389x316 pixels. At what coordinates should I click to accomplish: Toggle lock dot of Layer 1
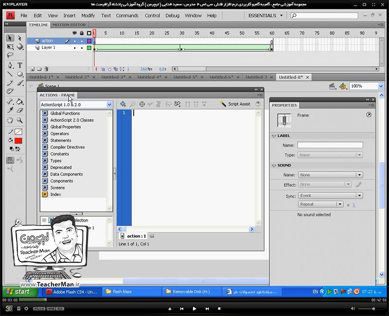[x=82, y=48]
